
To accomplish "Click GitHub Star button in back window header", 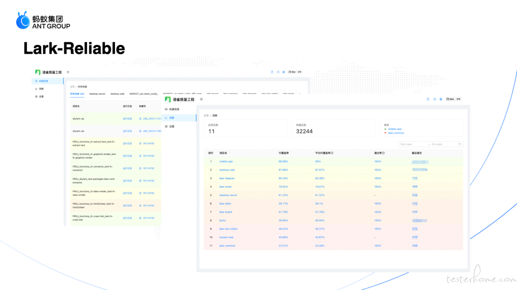I will click(292, 72).
